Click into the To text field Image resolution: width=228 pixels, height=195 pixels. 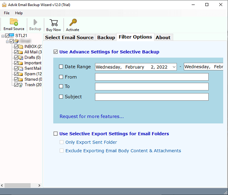pos(152,87)
